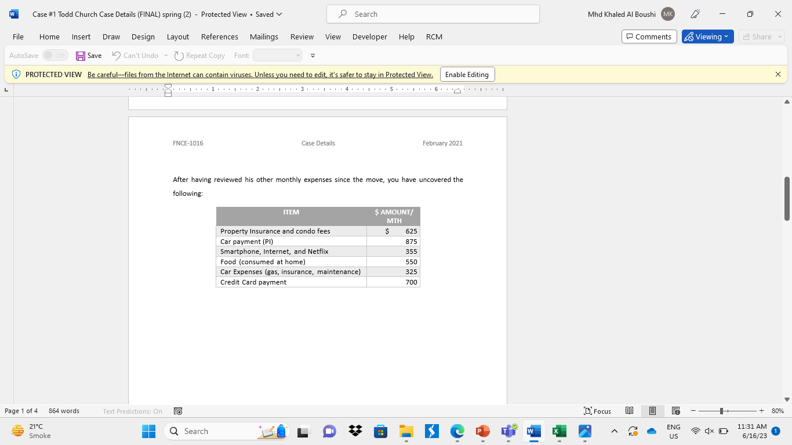The image size is (792, 445).
Task: Open the Mailings tab
Action: [264, 37]
